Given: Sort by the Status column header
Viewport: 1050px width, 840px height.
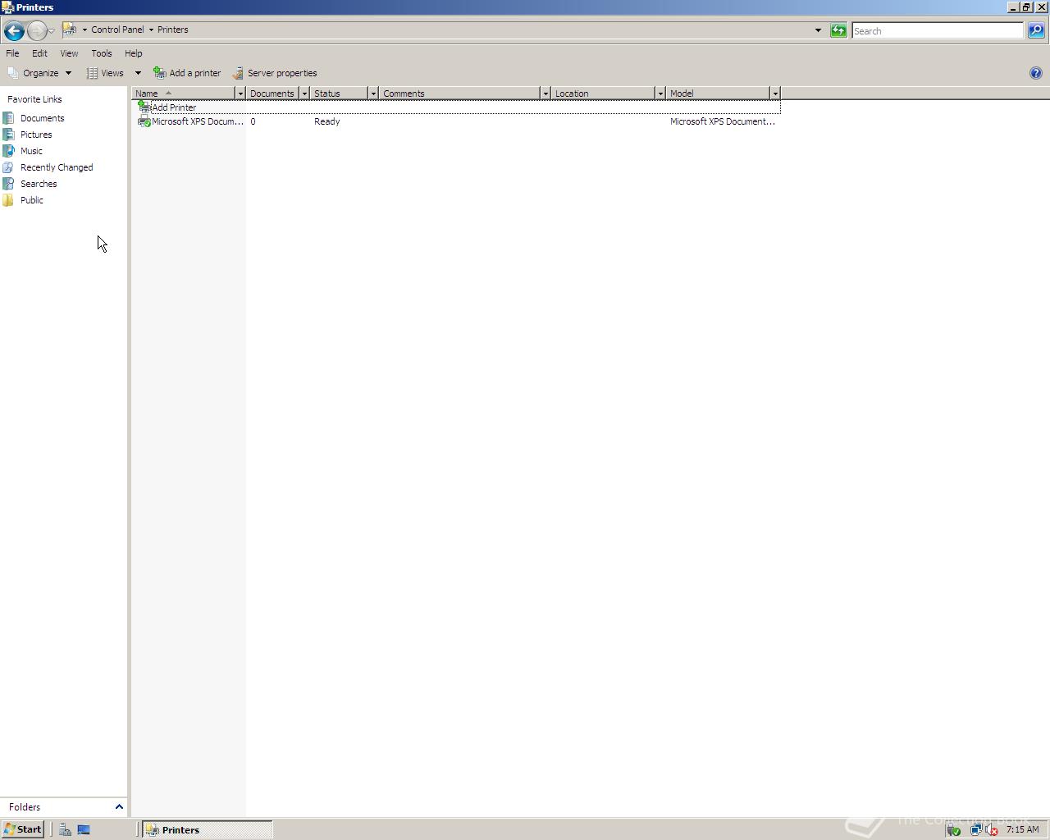Looking at the screenshot, I should tap(340, 94).
